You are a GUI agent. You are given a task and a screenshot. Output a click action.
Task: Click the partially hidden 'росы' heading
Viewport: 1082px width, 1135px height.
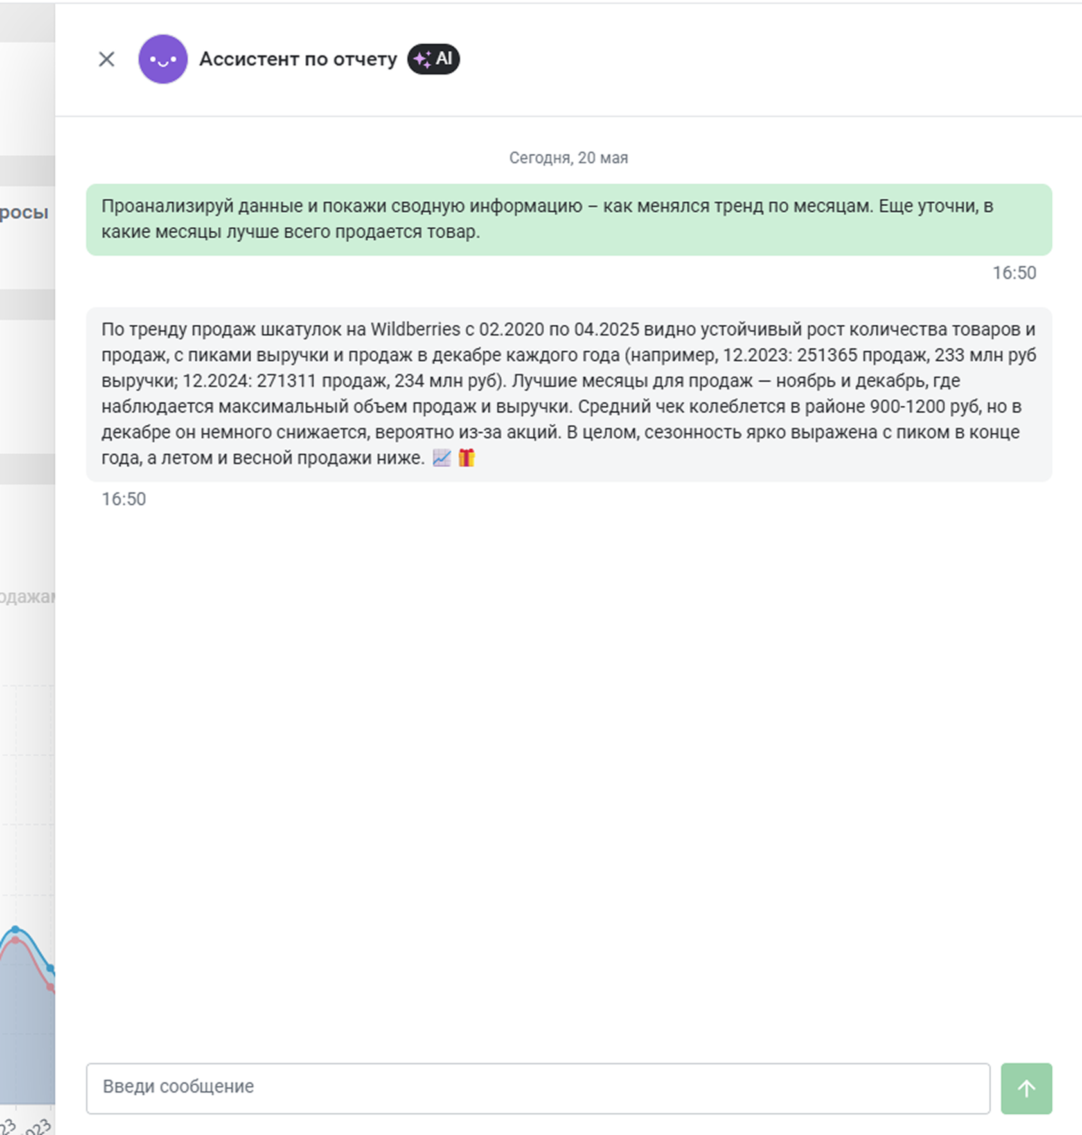(x=24, y=212)
